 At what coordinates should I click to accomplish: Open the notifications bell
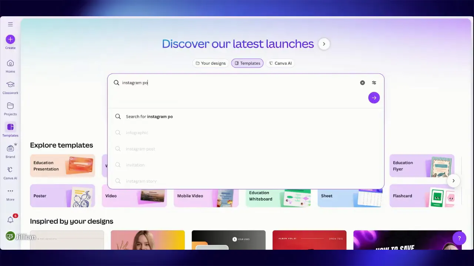point(10,220)
